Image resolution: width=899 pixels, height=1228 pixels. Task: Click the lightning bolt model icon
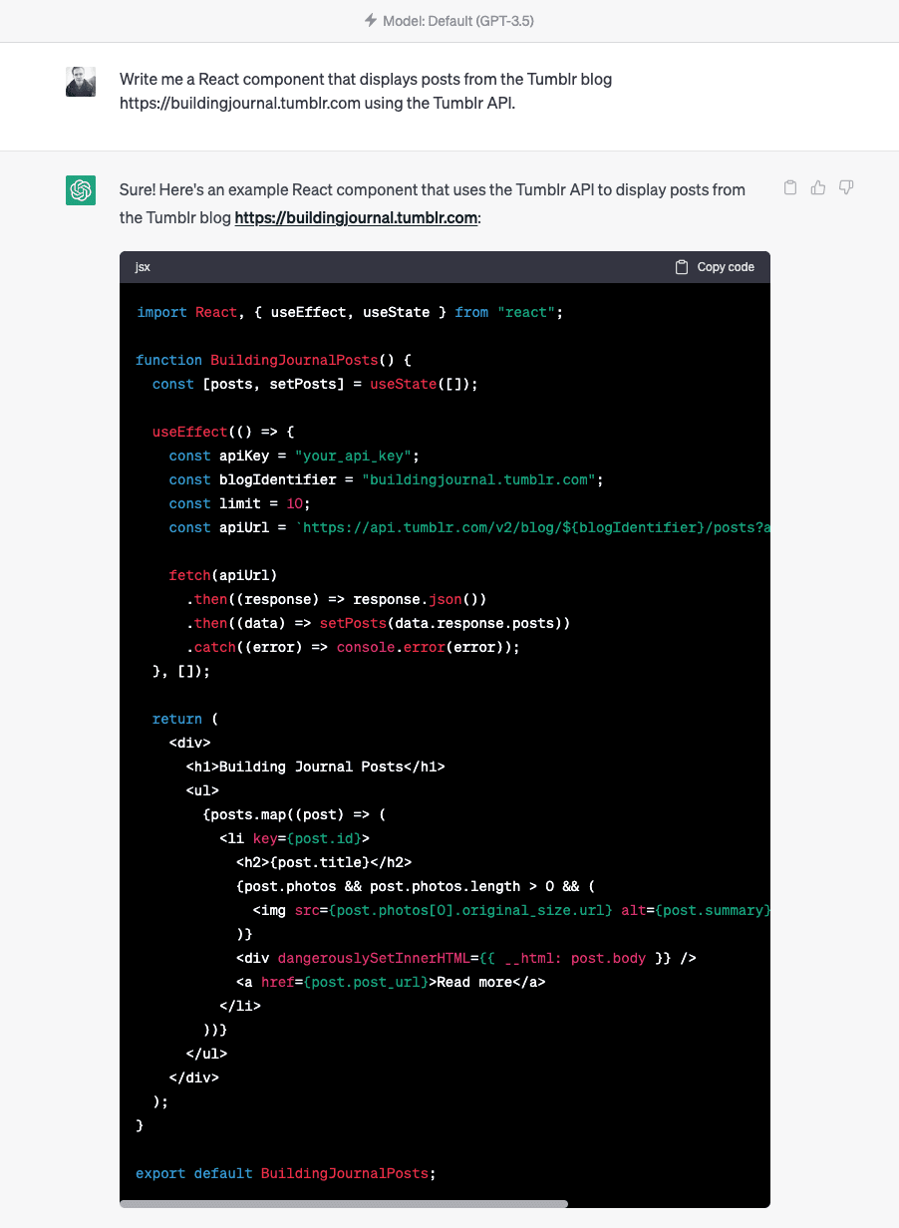coord(371,20)
